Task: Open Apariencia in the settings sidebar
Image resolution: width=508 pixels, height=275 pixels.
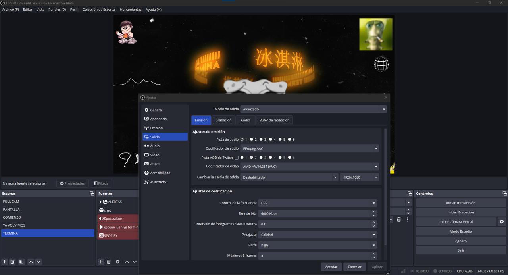Action: [165, 119]
